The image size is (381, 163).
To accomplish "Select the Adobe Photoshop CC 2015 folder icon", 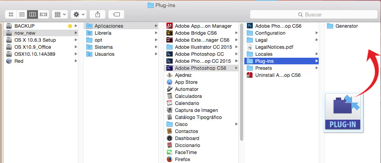I will click(170, 61).
